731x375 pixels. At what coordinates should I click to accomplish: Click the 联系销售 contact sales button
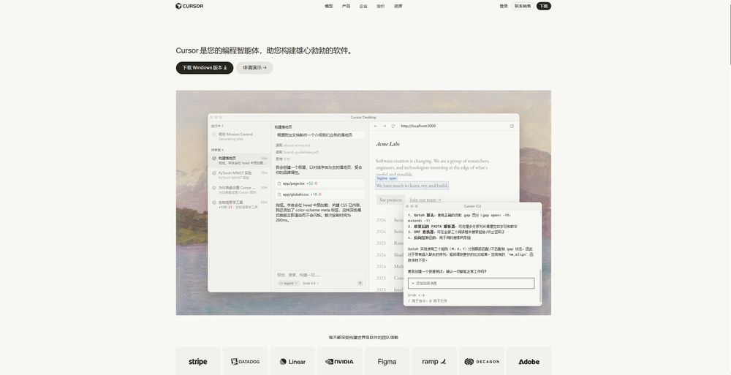coord(523,6)
